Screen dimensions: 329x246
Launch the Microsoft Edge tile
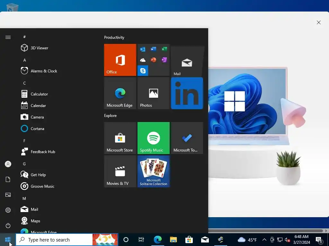pos(120,93)
